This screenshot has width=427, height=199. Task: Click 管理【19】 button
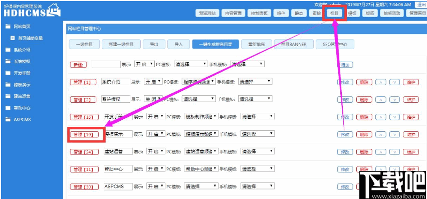tap(84, 134)
